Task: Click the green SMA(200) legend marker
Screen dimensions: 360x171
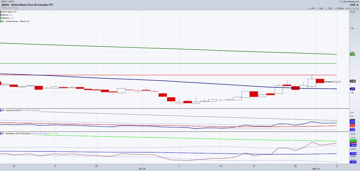Action: (1, 18)
